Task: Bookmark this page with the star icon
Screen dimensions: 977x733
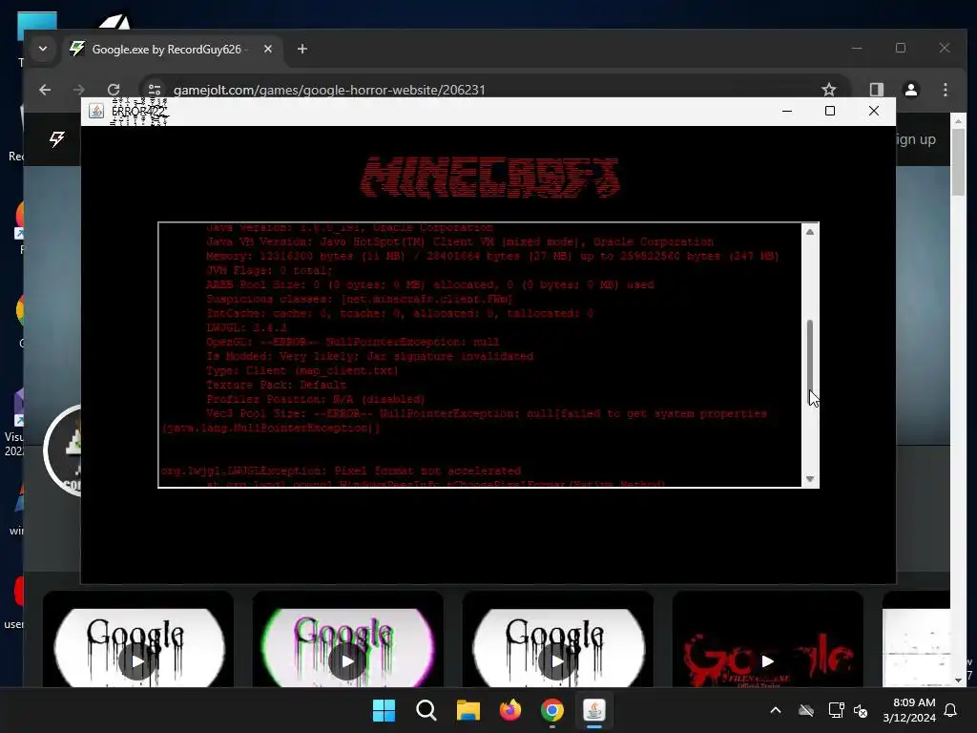Action: [828, 90]
